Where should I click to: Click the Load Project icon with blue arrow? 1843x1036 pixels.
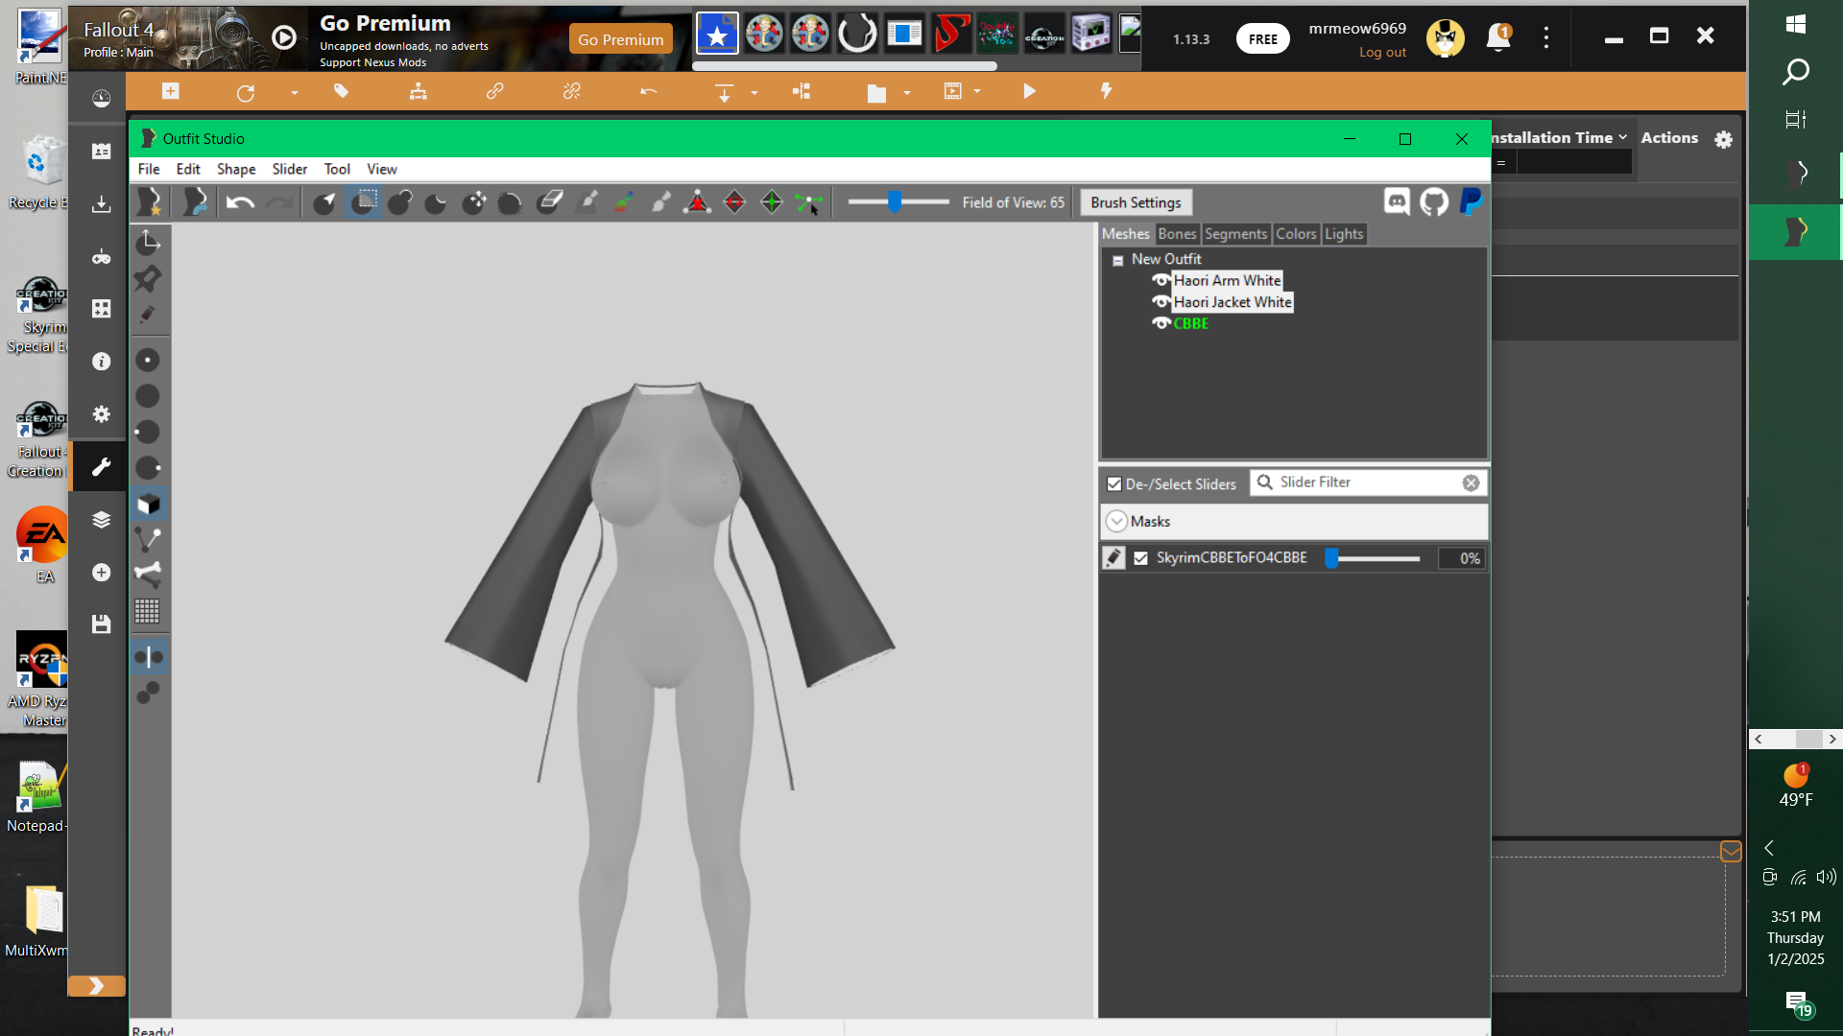(x=195, y=202)
